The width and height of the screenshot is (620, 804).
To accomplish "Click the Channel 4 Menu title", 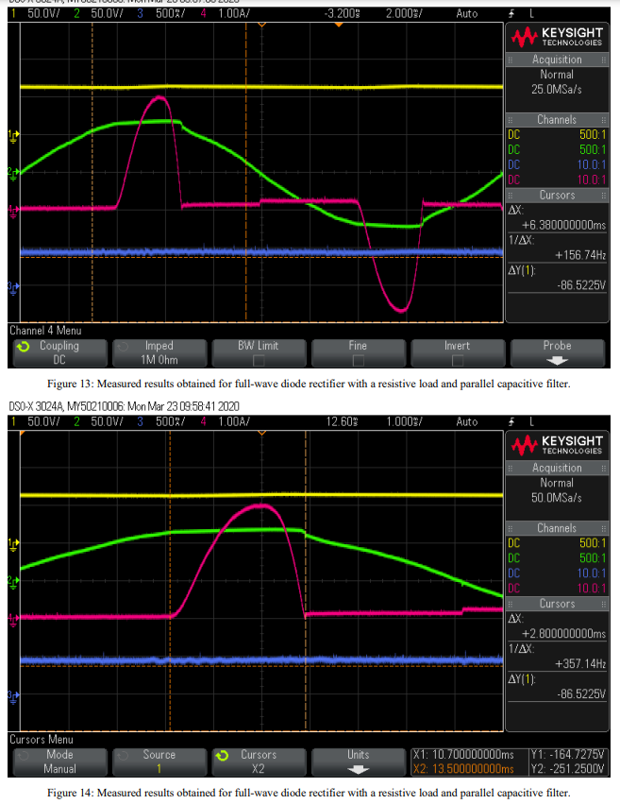I will click(45, 331).
